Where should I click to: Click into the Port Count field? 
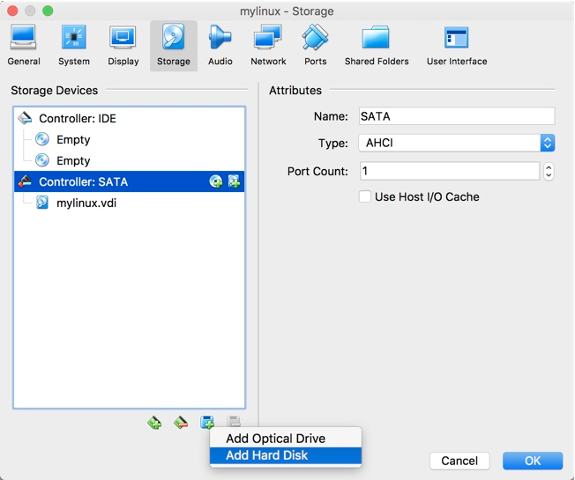(x=450, y=171)
